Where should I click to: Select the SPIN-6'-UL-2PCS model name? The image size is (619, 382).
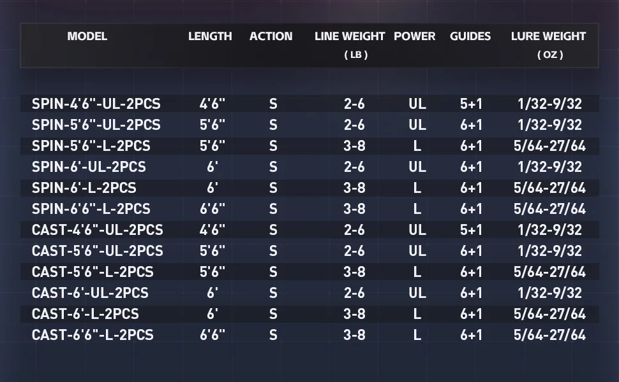click(x=89, y=167)
